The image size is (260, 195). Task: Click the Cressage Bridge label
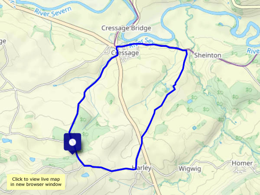[126, 28]
